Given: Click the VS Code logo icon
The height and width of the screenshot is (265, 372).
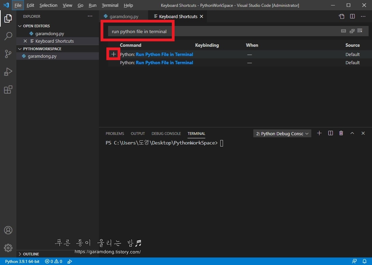Looking at the screenshot, I should (x=6, y=5).
